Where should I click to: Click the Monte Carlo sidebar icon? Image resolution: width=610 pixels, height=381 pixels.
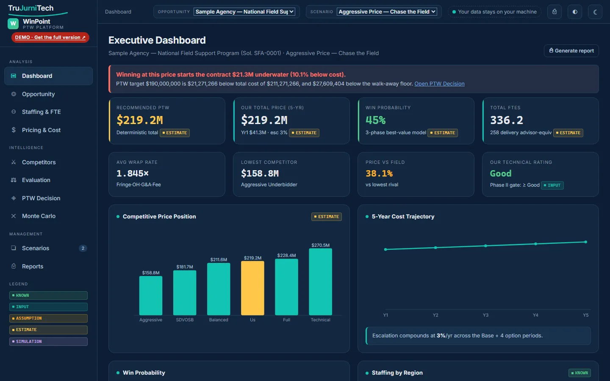14,216
